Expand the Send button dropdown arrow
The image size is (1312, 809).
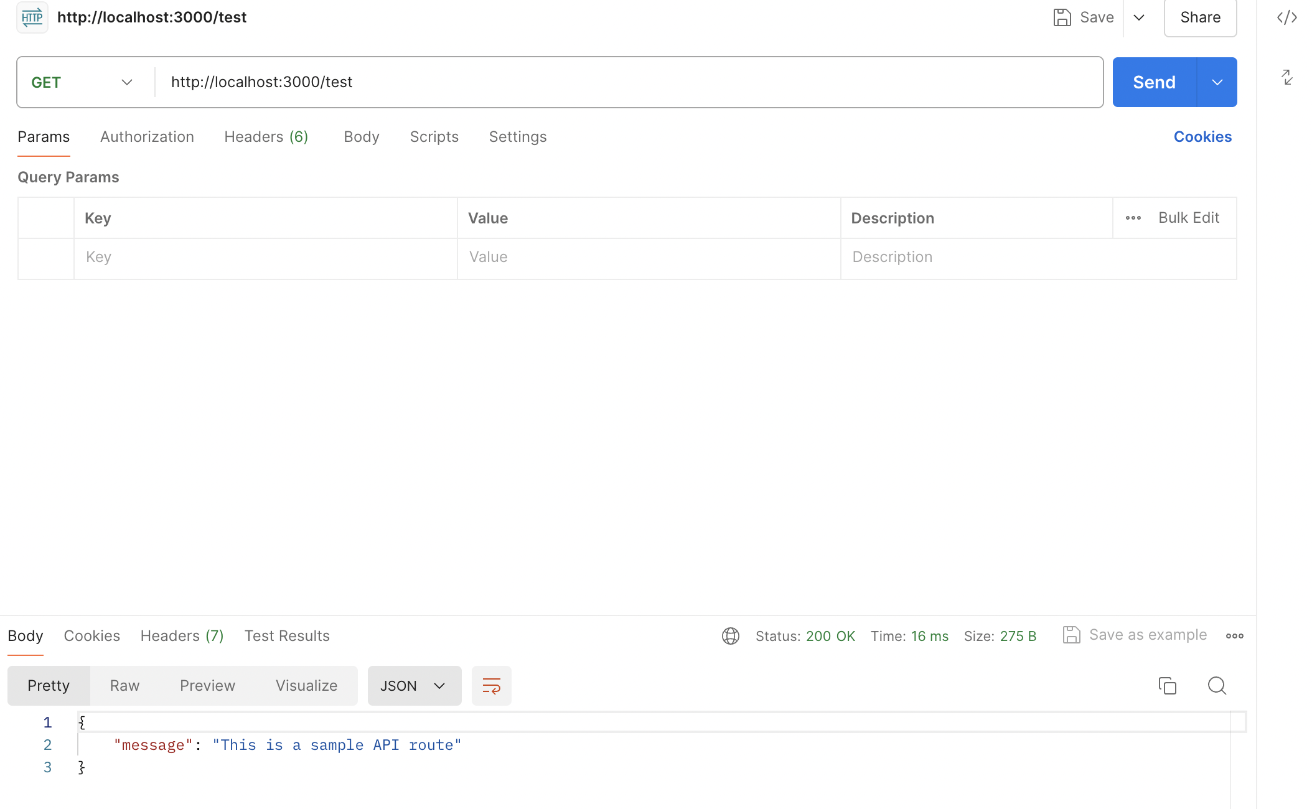[1217, 82]
